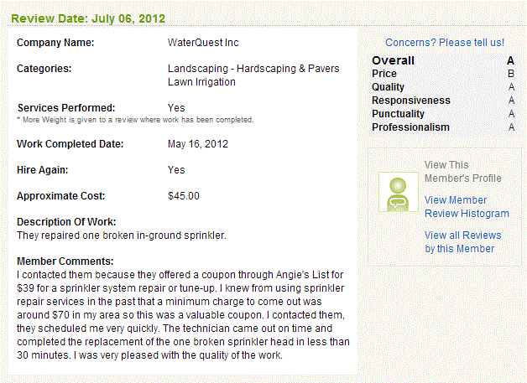Screen dimensions: 527x383
Task: Select the Quality rating row
Action: pos(443,87)
